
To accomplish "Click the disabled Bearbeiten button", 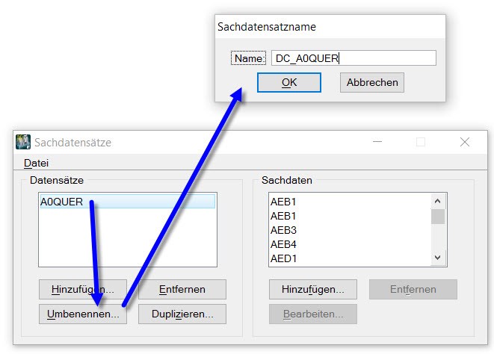I will [x=313, y=314].
